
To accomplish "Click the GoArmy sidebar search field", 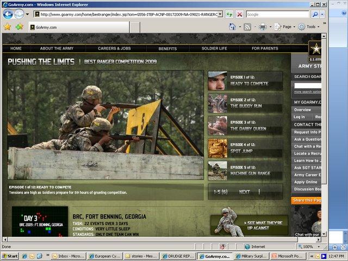I will tap(308, 86).
